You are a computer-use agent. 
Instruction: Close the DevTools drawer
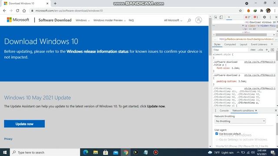(276, 110)
